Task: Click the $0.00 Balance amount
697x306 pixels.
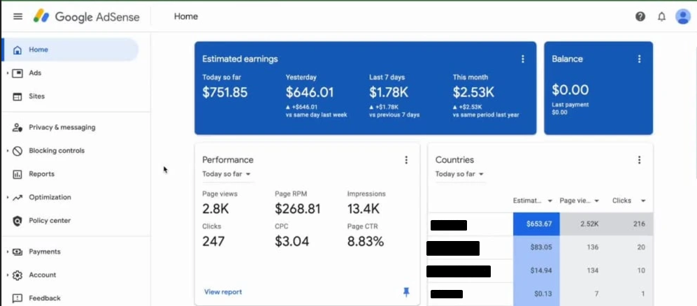Action: click(570, 90)
